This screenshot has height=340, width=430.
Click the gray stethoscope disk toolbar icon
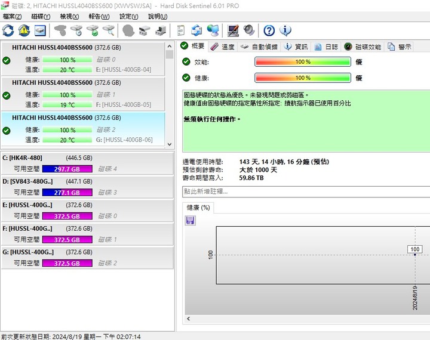(60, 30)
